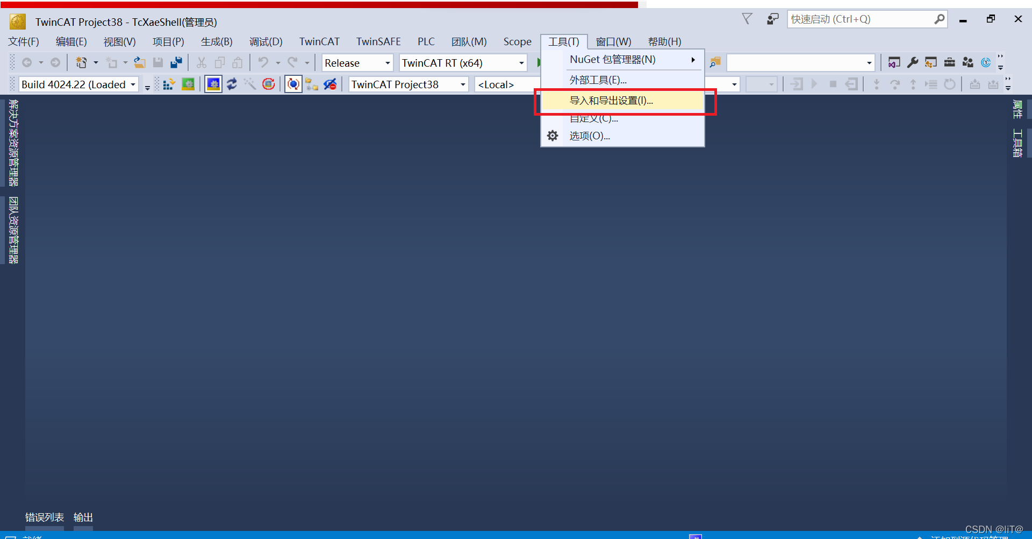
Task: Click the Toggle Free Run red circle icon
Action: coord(268,84)
